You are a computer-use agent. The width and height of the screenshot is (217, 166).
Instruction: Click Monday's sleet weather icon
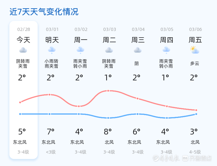tap(80, 50)
